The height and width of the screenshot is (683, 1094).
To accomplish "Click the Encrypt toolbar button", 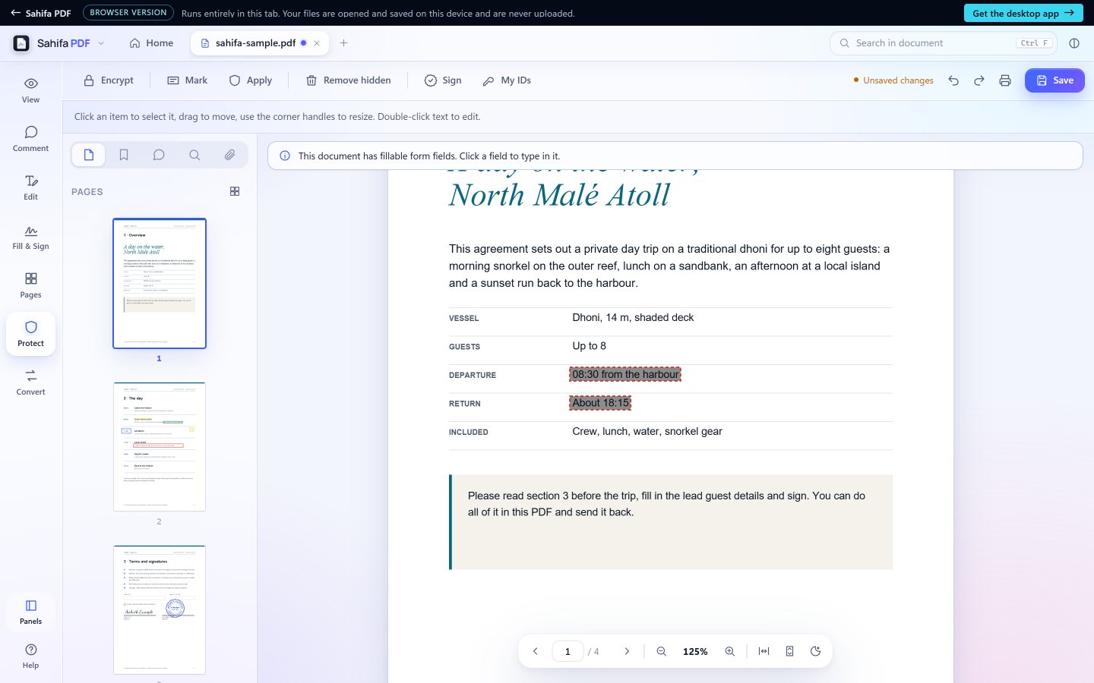I will [109, 80].
